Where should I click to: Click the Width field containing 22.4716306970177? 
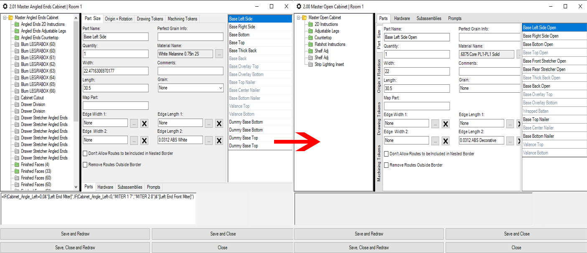pos(115,71)
